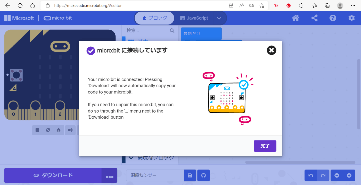Switch to the ブロック tab
Screen dimensions: 361x185
[154, 18]
